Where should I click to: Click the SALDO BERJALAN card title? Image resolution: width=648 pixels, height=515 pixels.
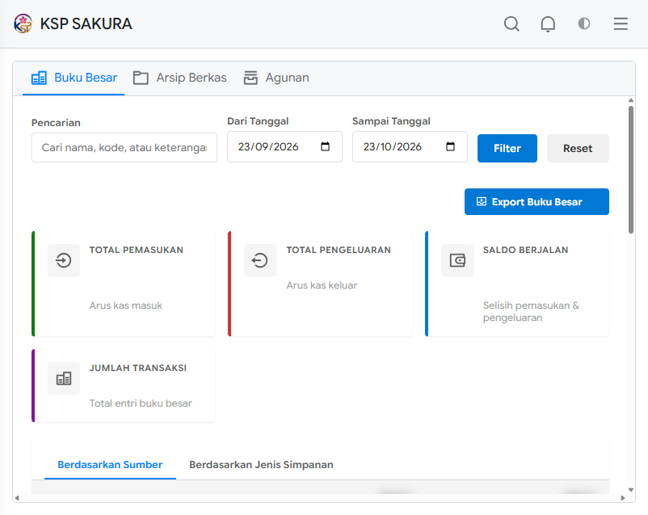(x=526, y=250)
